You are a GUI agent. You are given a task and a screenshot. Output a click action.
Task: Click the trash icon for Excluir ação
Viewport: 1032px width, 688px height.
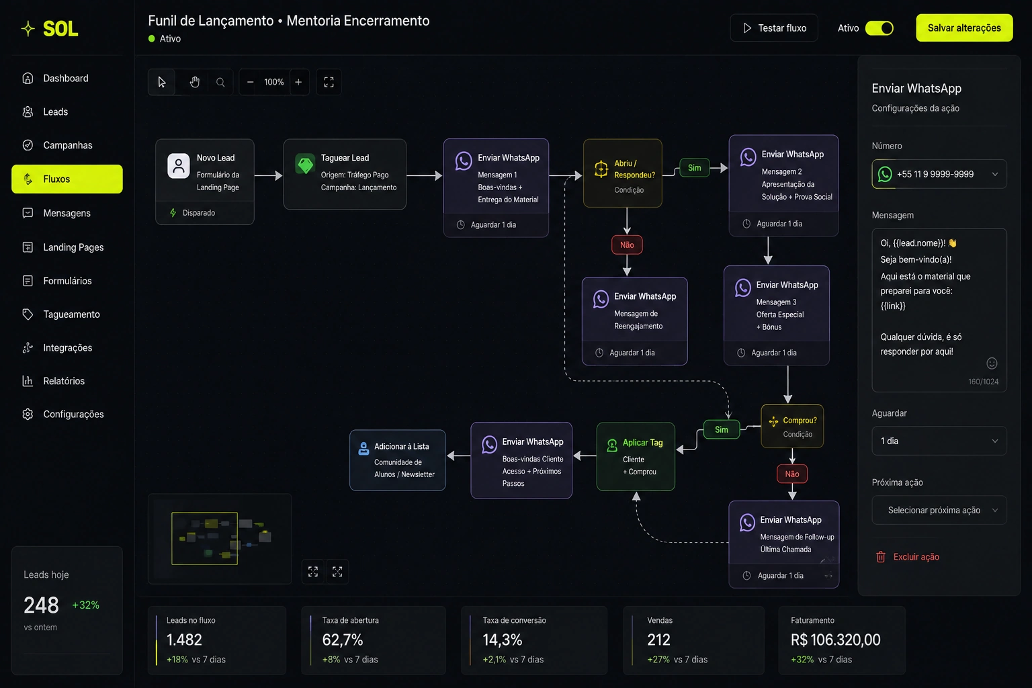(x=880, y=557)
